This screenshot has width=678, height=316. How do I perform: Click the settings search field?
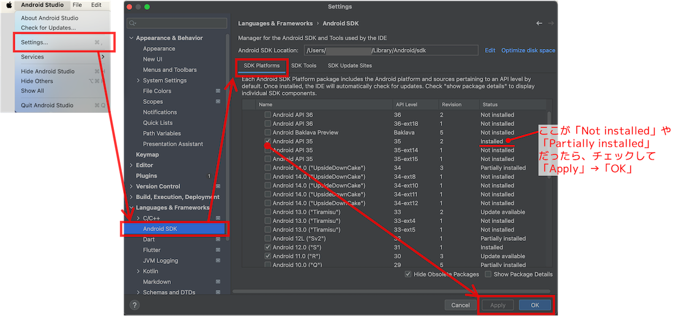coord(177,23)
